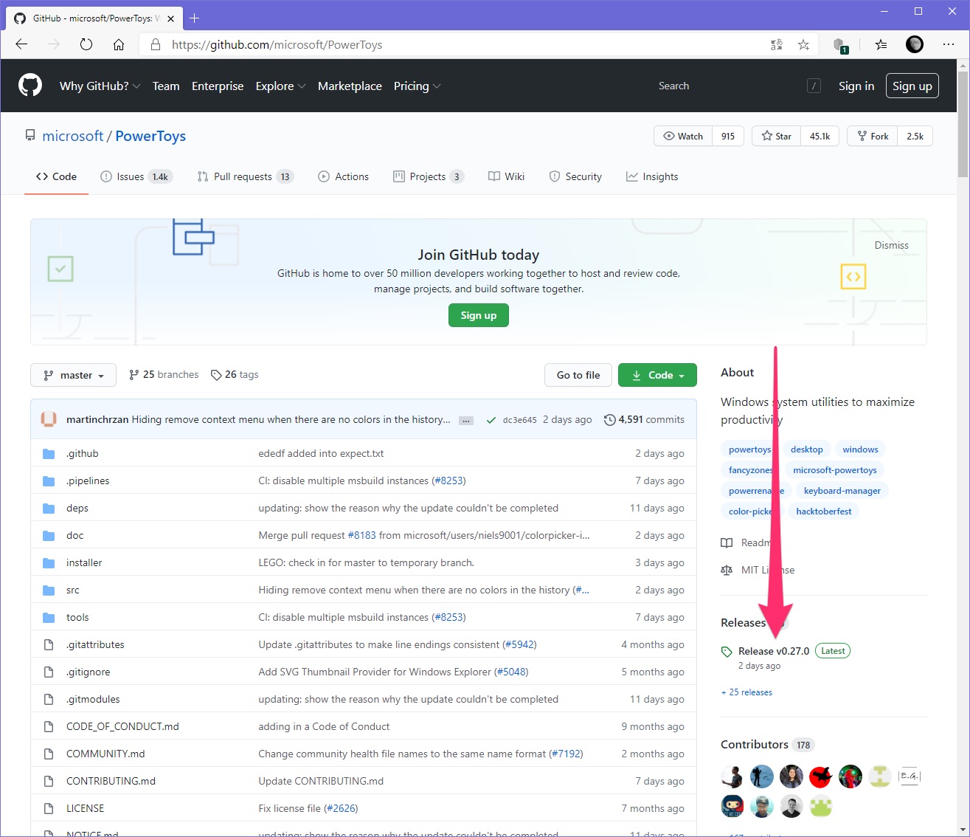Click the keyboard-manager topic tag
The width and height of the screenshot is (970, 837).
(842, 490)
